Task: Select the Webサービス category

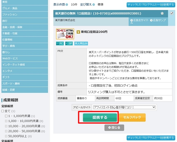Action: [25, 58]
